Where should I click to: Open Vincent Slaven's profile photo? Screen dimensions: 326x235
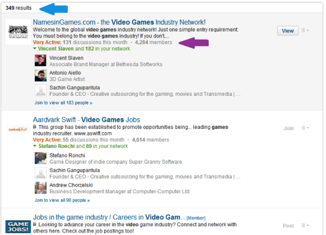coord(40,60)
